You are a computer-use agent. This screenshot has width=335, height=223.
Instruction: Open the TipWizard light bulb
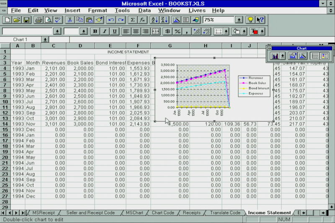tap(250, 20)
